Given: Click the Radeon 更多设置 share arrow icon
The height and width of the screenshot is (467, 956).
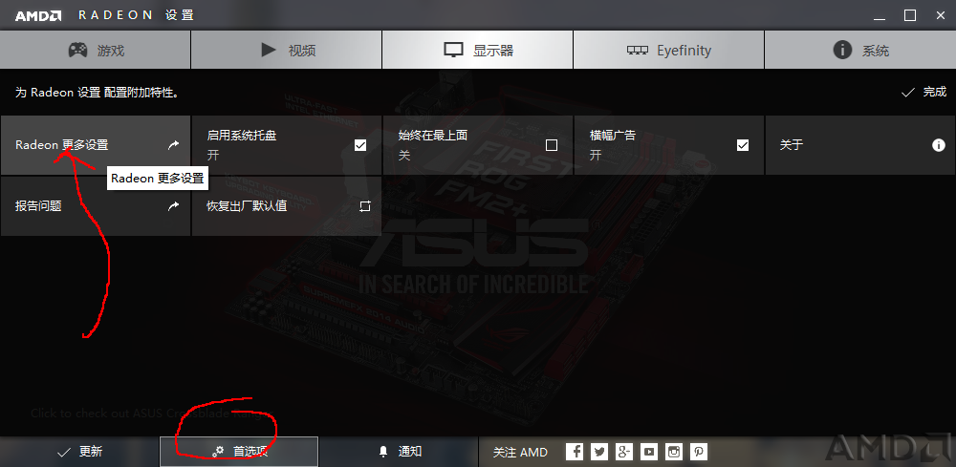Looking at the screenshot, I should (174, 145).
